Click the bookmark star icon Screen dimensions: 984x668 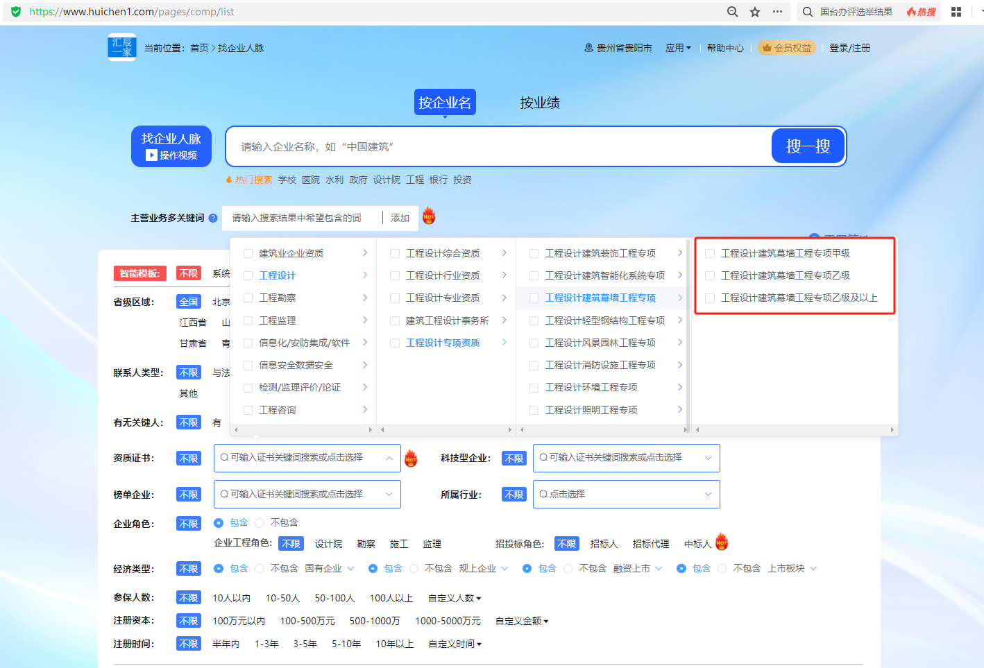(755, 12)
